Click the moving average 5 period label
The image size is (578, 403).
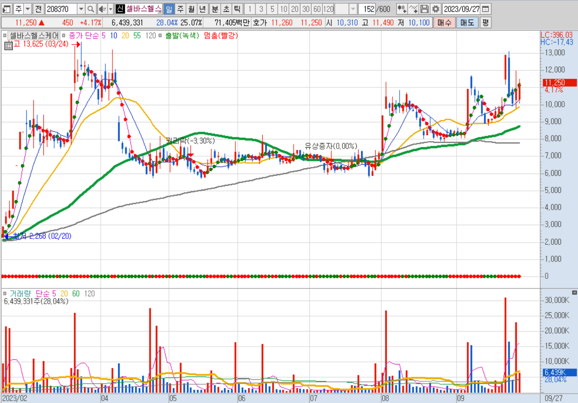coord(104,35)
